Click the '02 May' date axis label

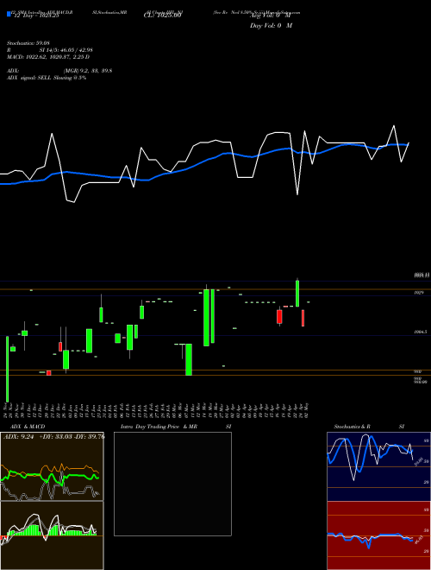click(309, 410)
